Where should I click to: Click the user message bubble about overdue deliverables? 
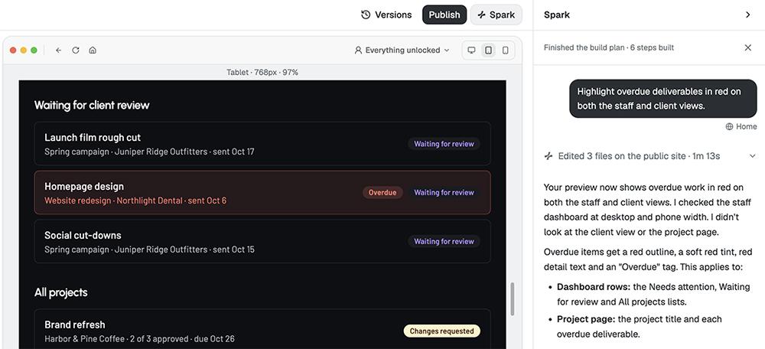click(x=663, y=99)
